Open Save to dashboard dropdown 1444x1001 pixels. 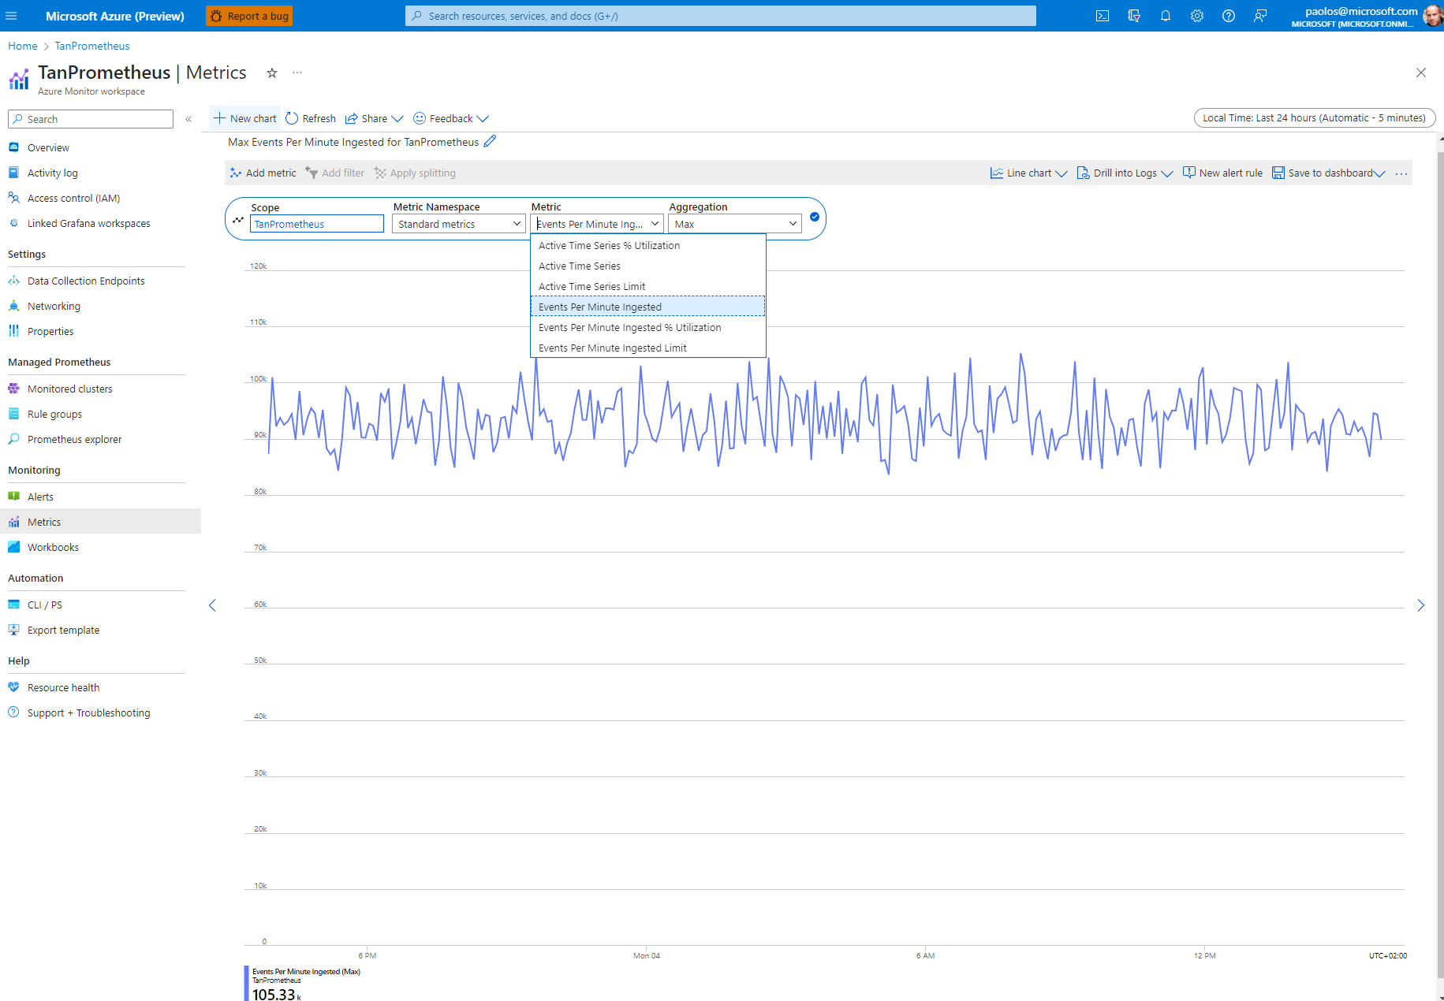pyautogui.click(x=1329, y=173)
